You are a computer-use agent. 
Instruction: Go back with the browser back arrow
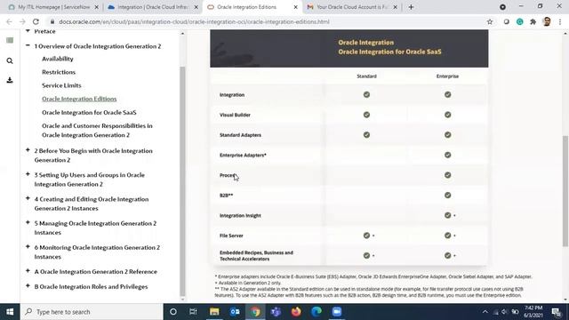pos(9,21)
